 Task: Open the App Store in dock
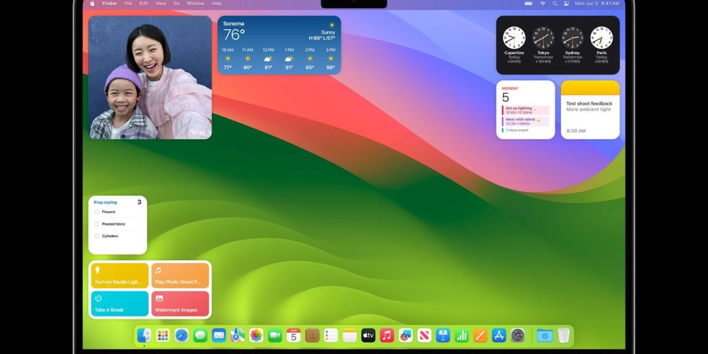point(499,335)
